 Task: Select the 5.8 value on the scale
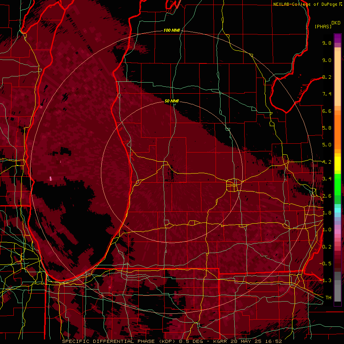click(327, 128)
